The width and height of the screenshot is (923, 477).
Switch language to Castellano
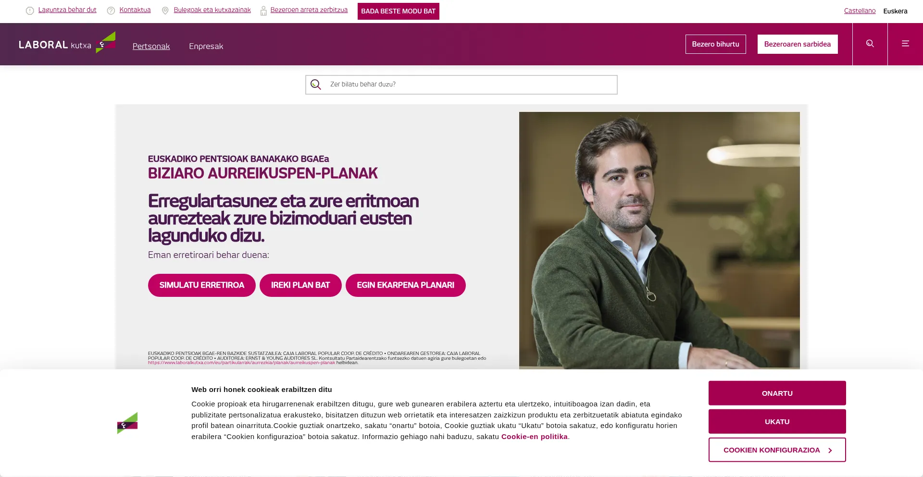tap(860, 11)
